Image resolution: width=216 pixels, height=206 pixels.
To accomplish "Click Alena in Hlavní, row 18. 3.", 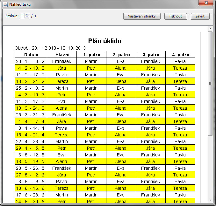I will click(61, 108).
